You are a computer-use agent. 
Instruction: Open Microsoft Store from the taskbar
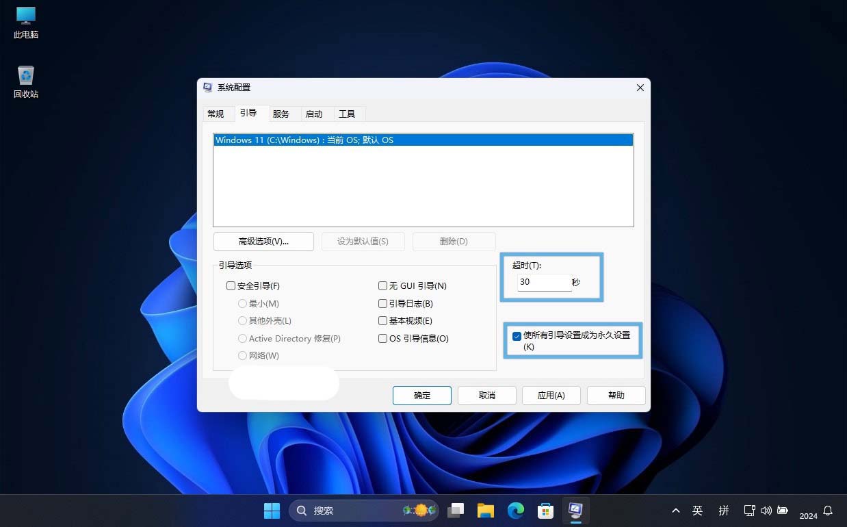[545, 511]
